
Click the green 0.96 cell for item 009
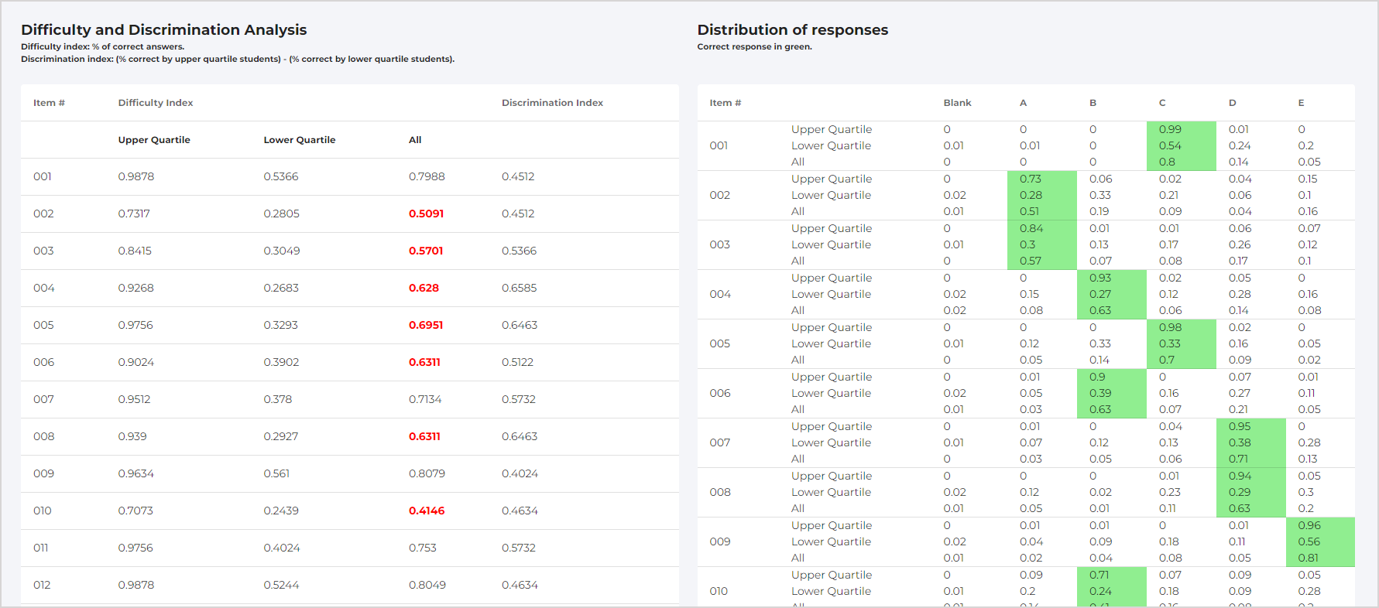point(1309,525)
